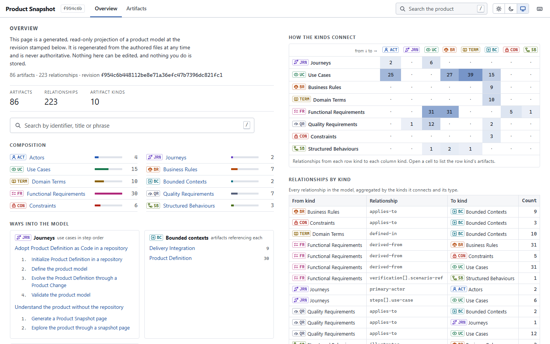Click the Domain Terms composition bar
The width and height of the screenshot is (550, 344).
click(x=108, y=182)
